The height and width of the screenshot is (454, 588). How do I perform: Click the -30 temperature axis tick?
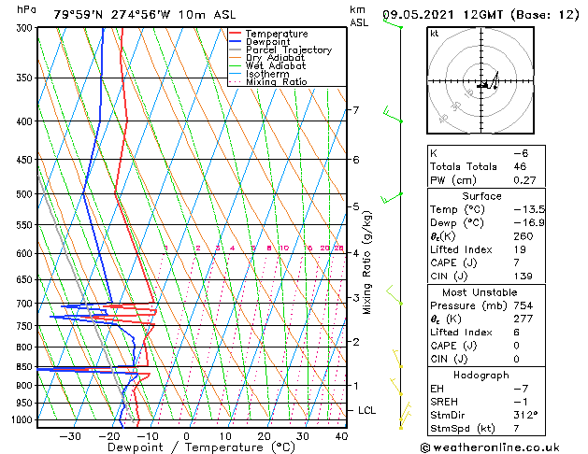coord(70,436)
